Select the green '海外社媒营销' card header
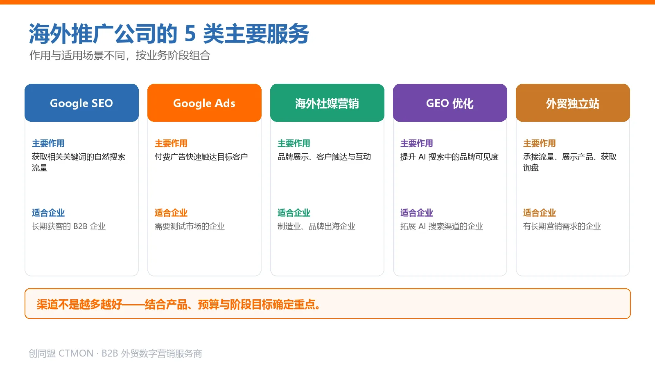This screenshot has width=655, height=368. pos(327,103)
